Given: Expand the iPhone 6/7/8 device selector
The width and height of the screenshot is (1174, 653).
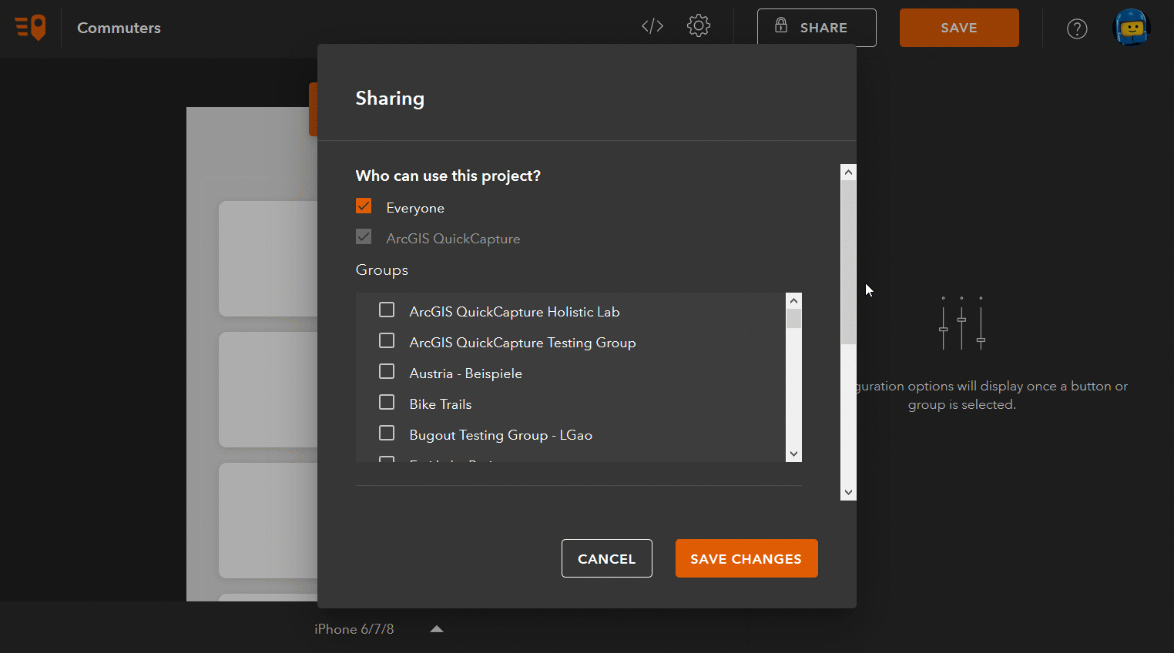Looking at the screenshot, I should pyautogui.click(x=437, y=629).
